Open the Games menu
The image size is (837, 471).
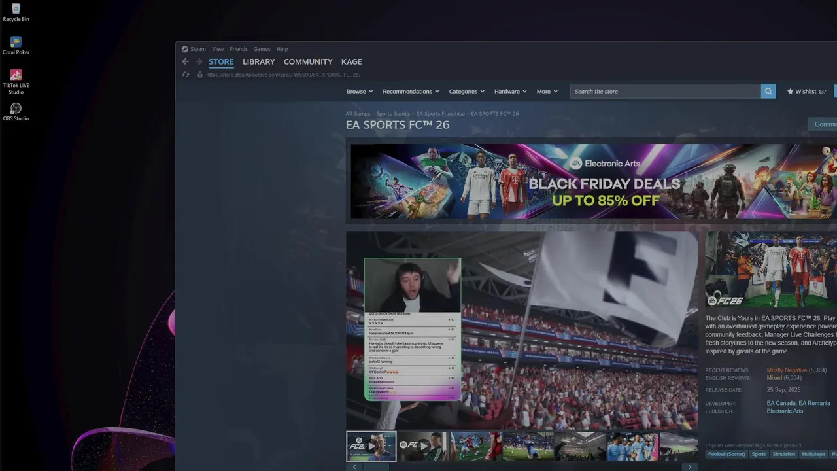coord(262,49)
